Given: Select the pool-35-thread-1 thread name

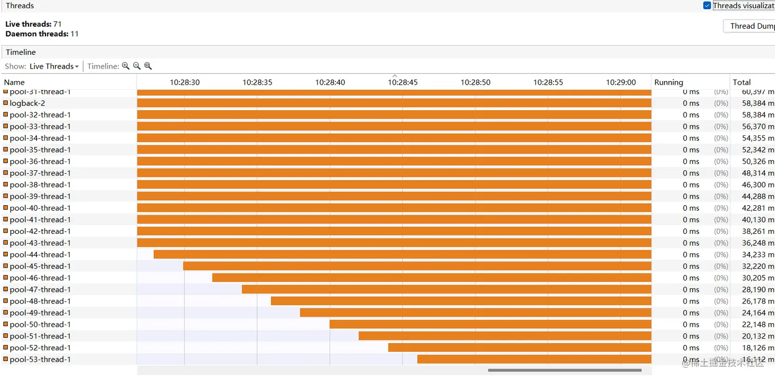Looking at the screenshot, I should (x=40, y=150).
